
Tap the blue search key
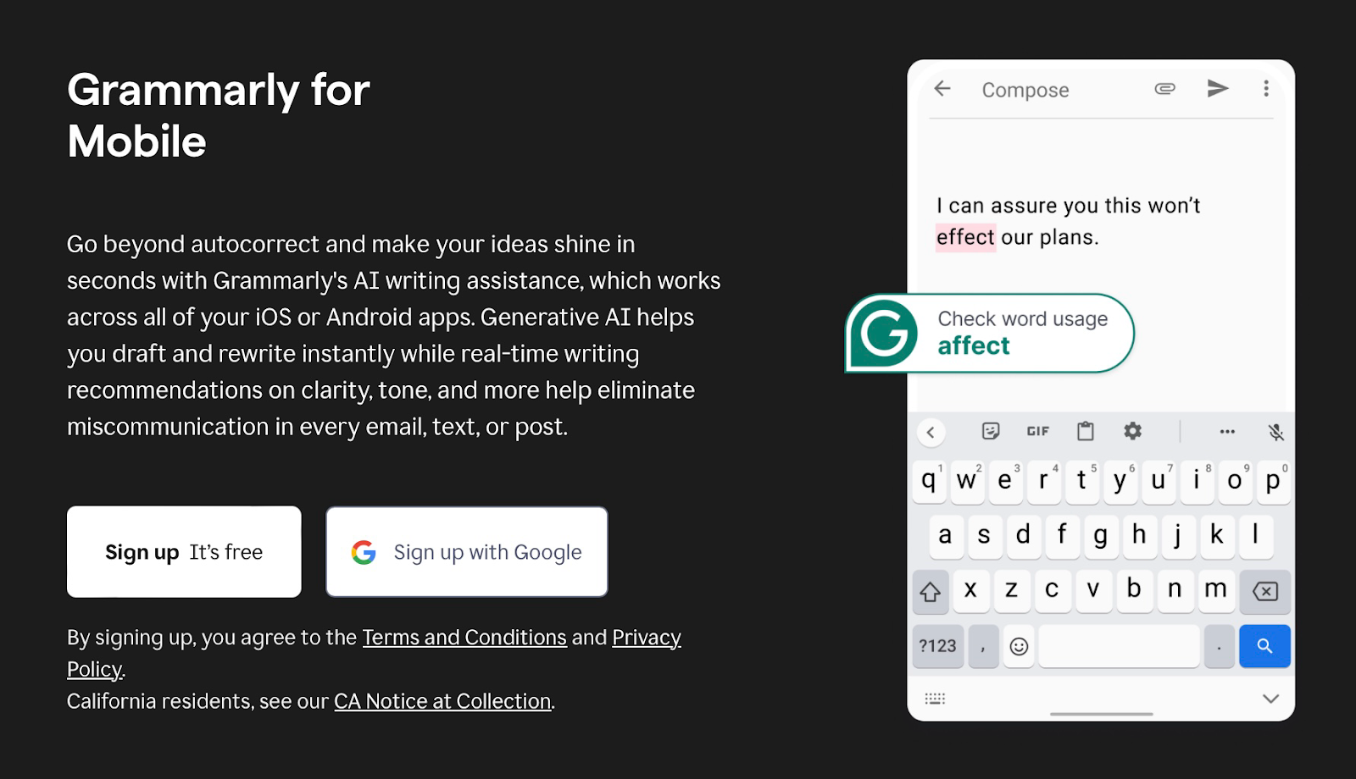(x=1264, y=645)
